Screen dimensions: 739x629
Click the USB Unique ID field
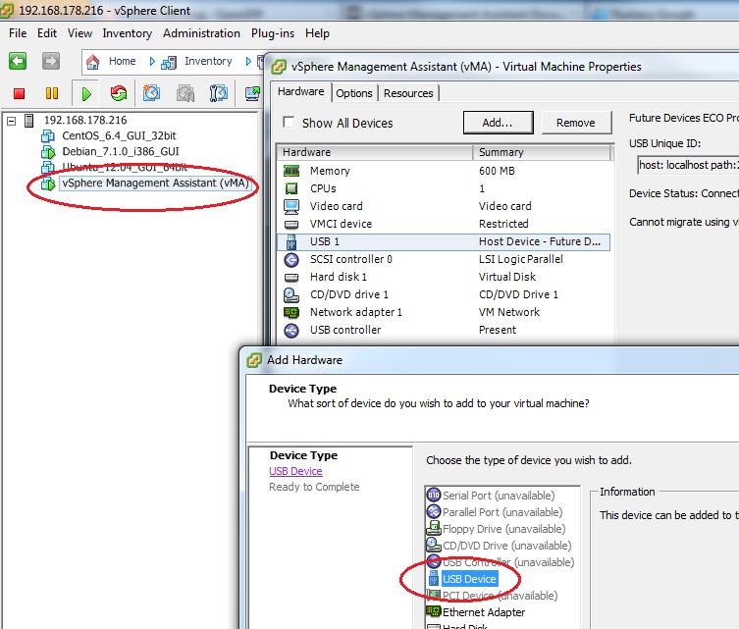pos(688,165)
